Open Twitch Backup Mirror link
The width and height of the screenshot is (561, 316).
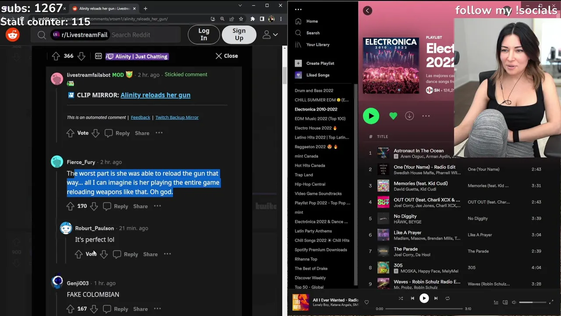(x=177, y=117)
